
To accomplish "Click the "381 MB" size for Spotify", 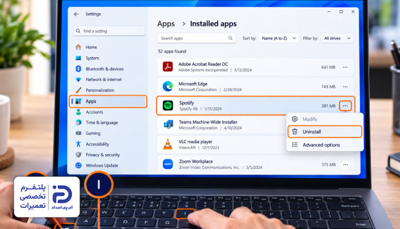I will (329, 106).
